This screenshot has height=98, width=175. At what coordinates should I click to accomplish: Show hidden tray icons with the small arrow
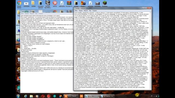tap(154, 96)
